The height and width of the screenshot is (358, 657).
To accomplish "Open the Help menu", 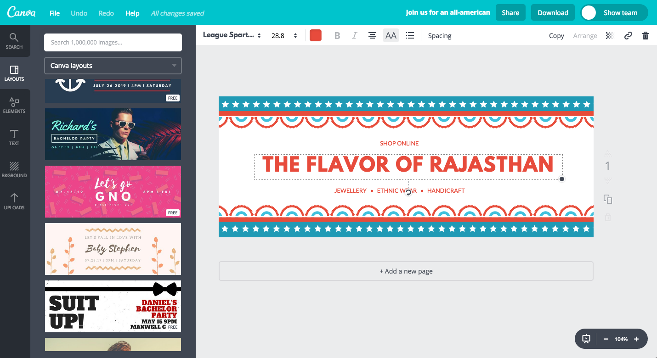I will pos(132,13).
